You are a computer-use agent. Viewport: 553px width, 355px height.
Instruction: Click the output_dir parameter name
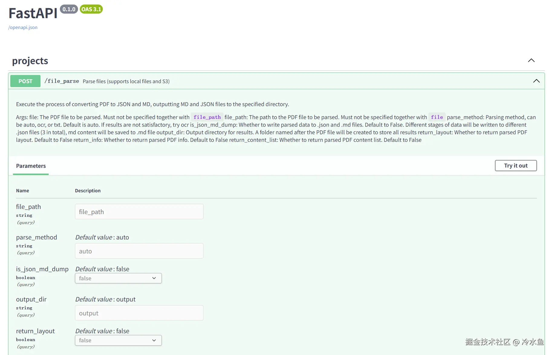pyautogui.click(x=31, y=299)
